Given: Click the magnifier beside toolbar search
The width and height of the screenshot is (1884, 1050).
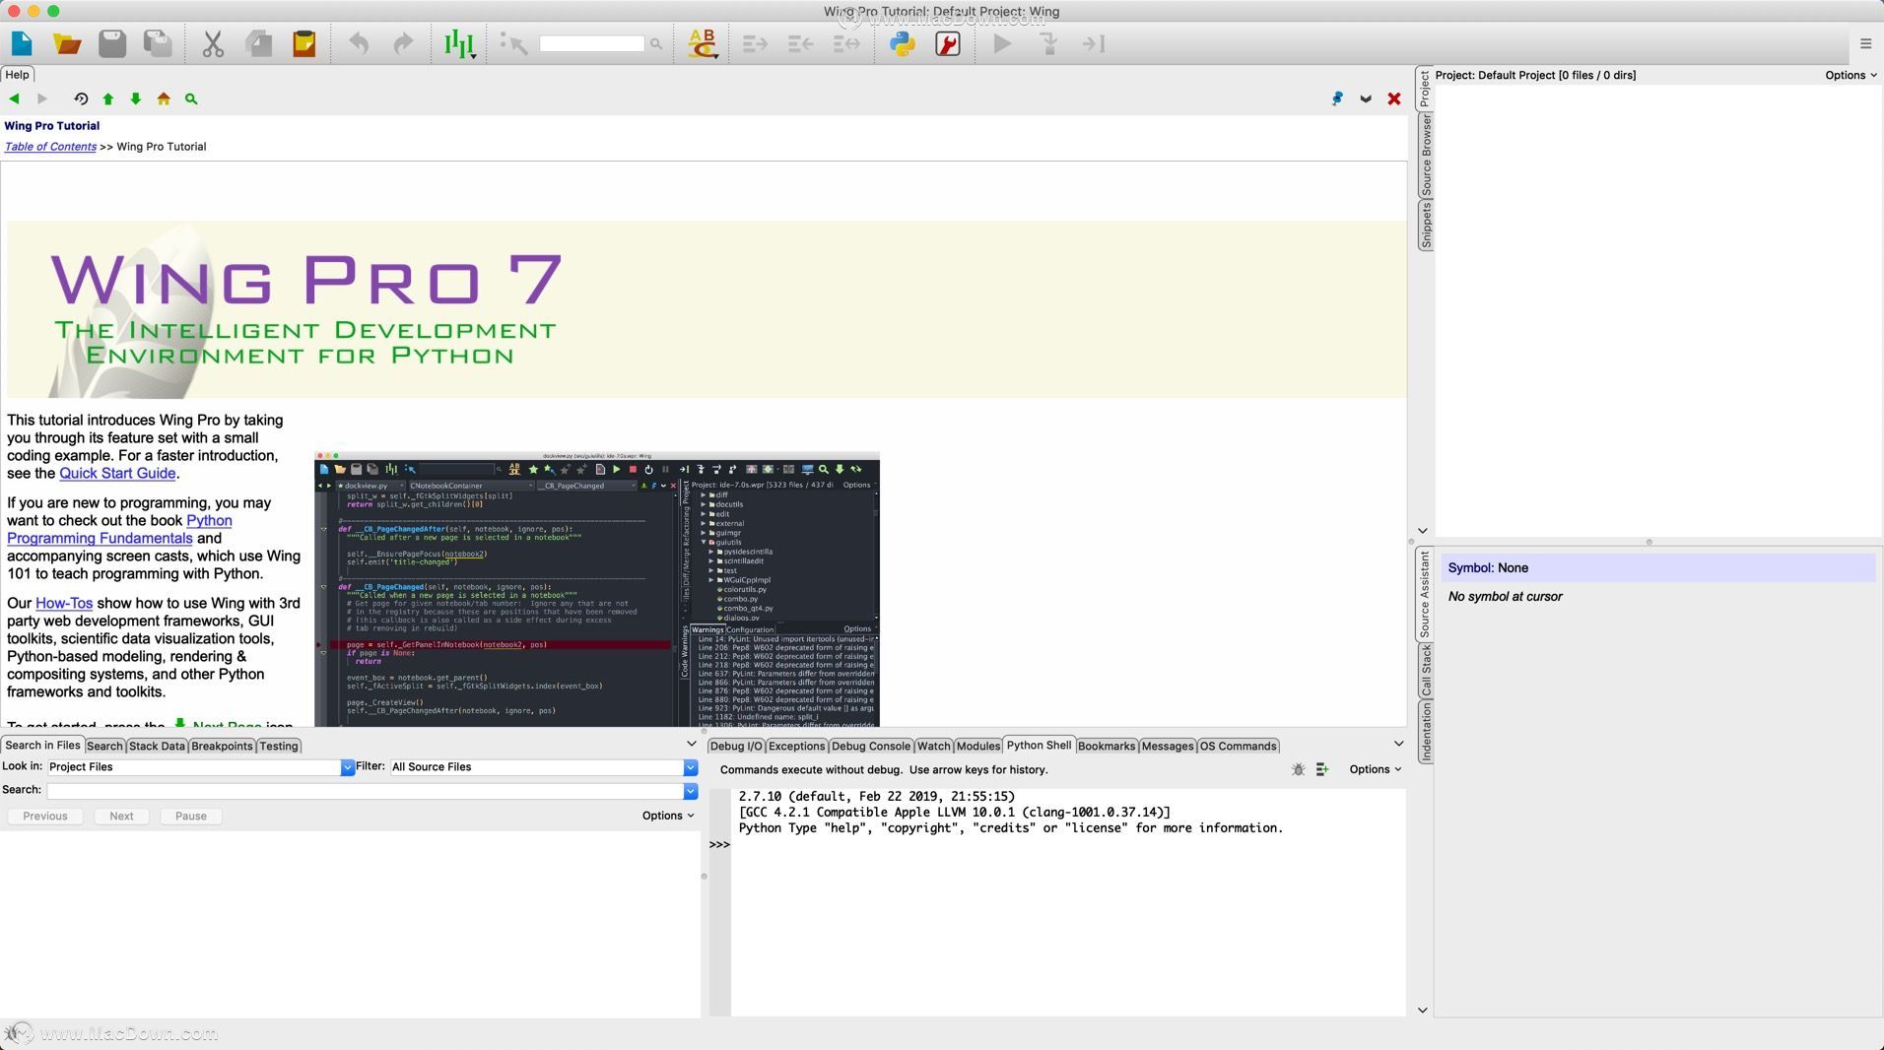Looking at the screenshot, I should point(656,43).
